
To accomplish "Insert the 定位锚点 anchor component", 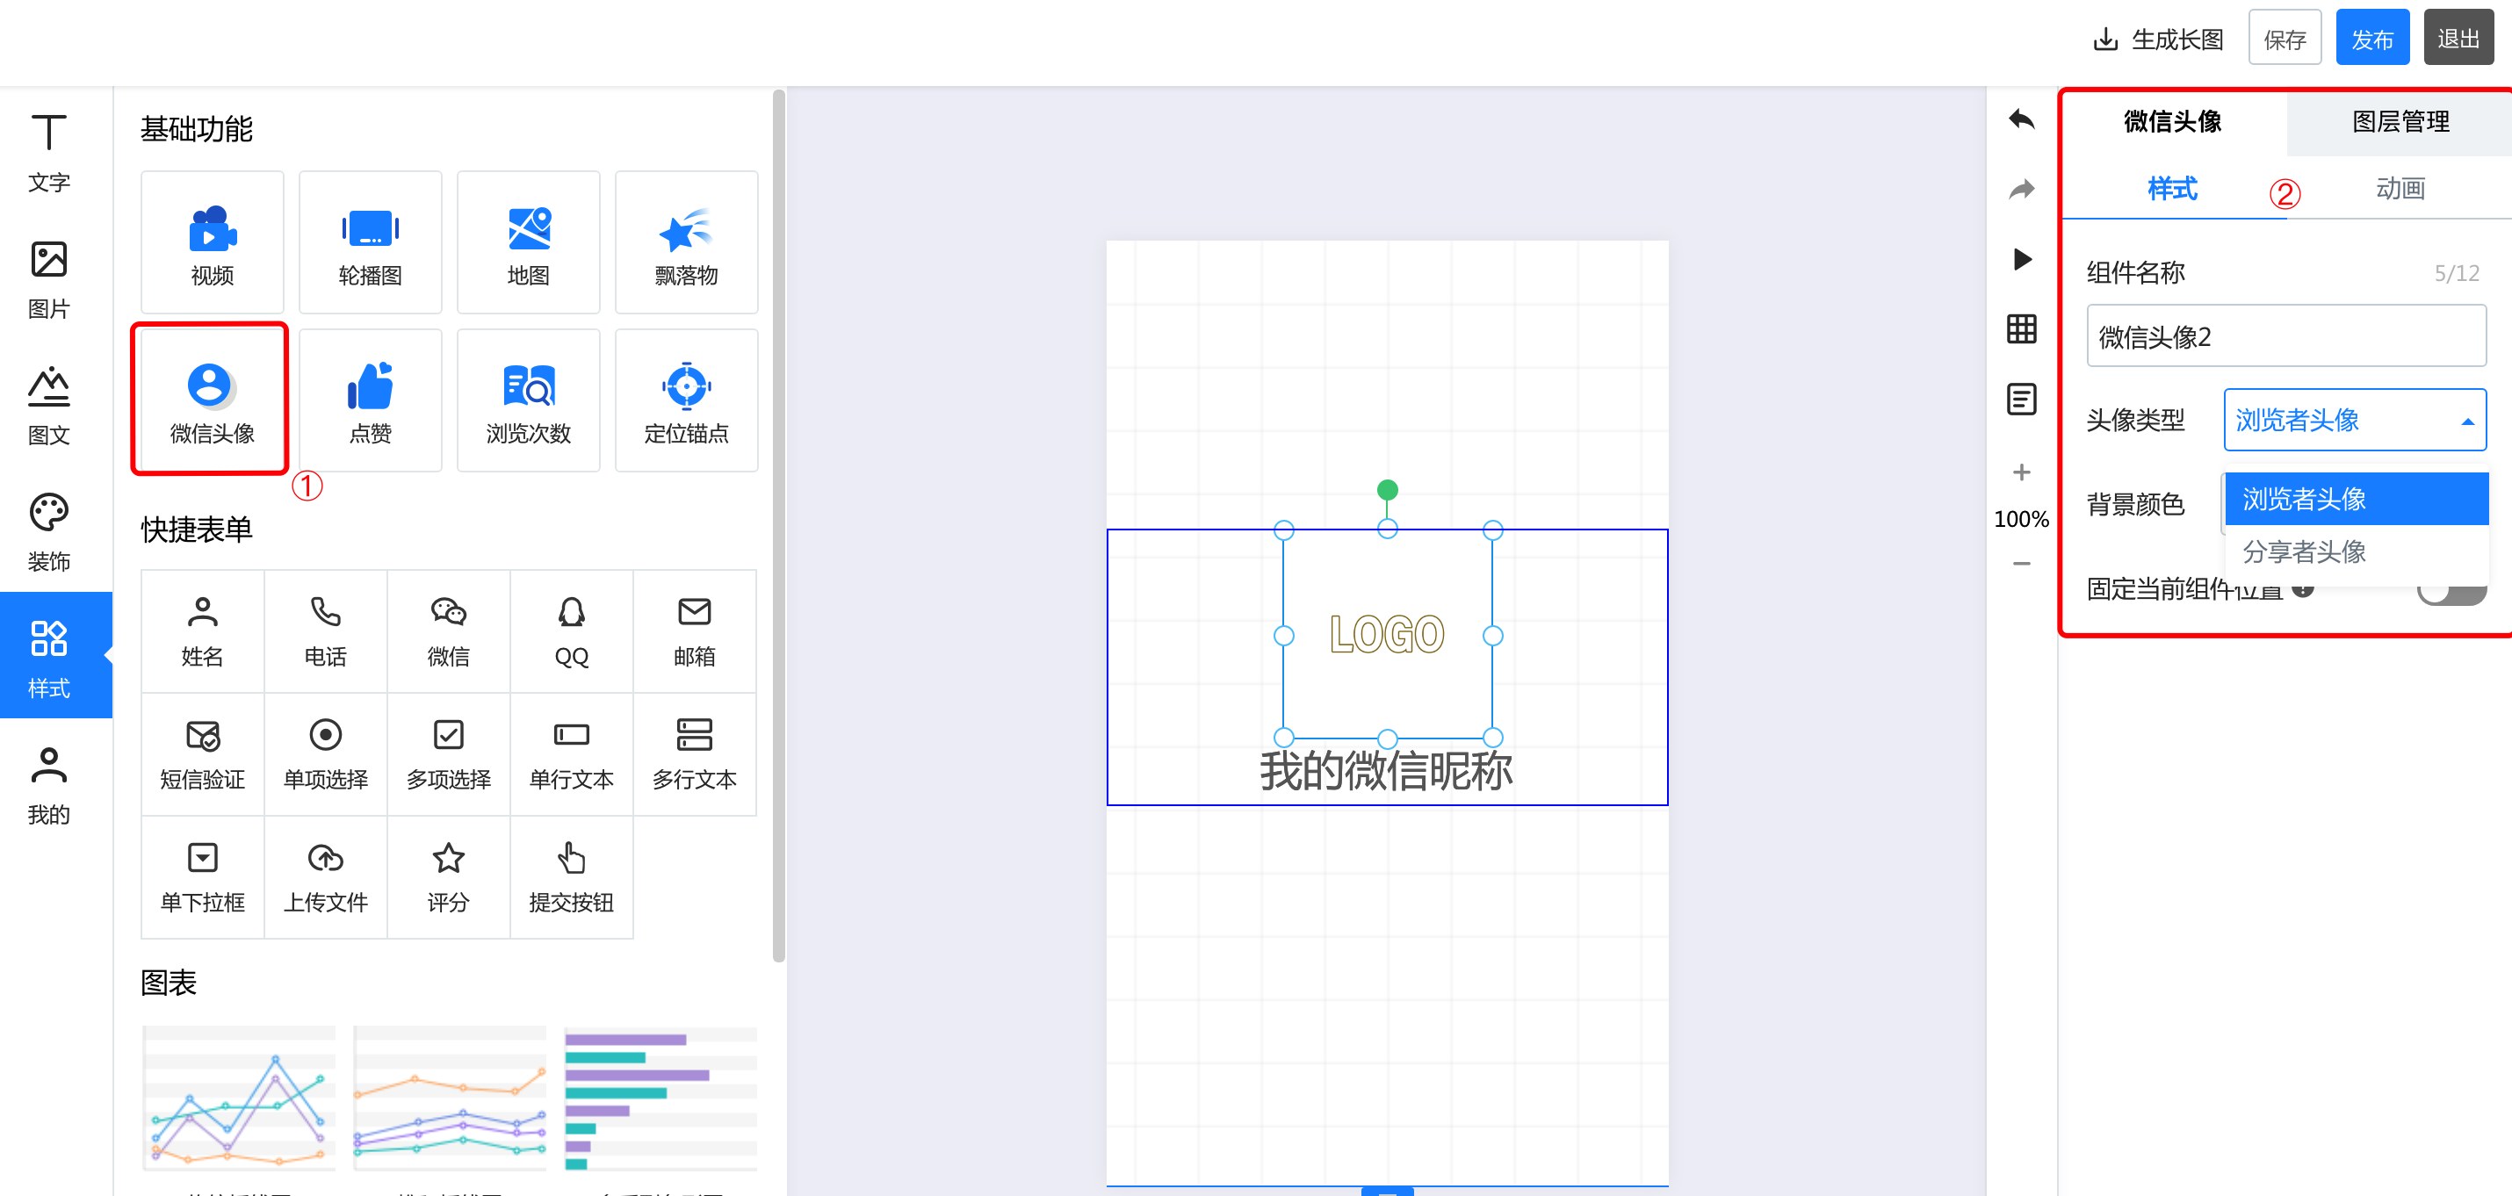I will coord(686,400).
